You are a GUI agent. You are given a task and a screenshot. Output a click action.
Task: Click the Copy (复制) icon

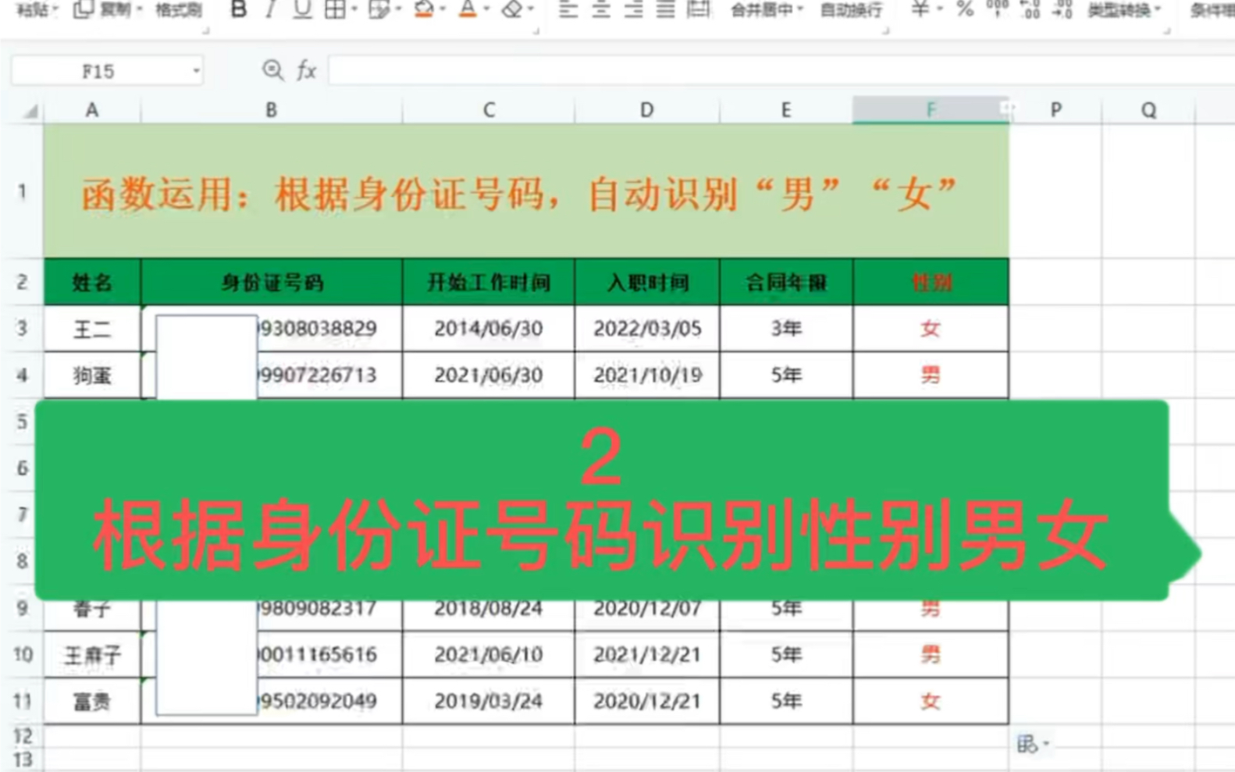point(84,9)
